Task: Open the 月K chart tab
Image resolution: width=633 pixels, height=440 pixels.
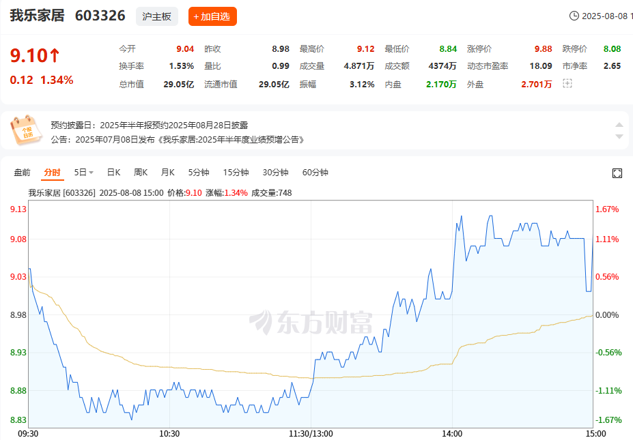Action: (x=167, y=173)
